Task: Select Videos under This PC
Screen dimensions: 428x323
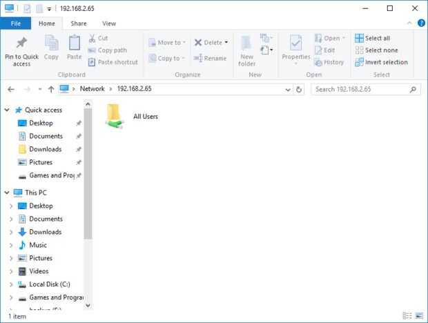Action: click(x=39, y=271)
